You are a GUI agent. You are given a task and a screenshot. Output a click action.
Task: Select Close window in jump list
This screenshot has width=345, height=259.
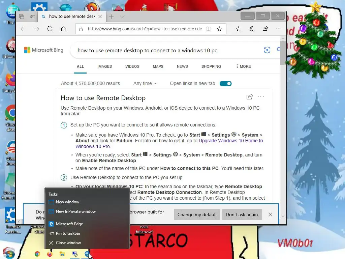coord(87,243)
